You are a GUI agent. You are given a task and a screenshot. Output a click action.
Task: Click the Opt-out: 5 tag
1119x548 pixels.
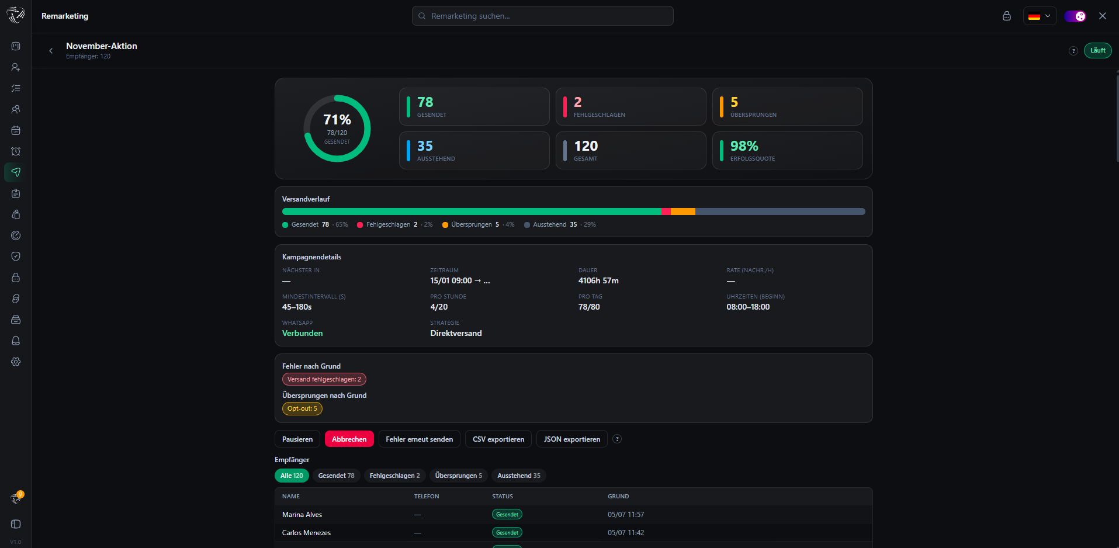pos(302,408)
